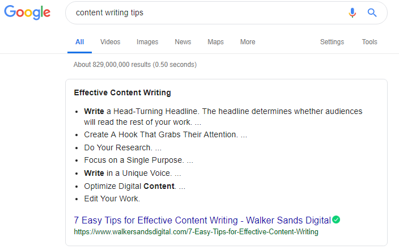Start voice search with microphone icon
399x249 pixels.
(352, 12)
